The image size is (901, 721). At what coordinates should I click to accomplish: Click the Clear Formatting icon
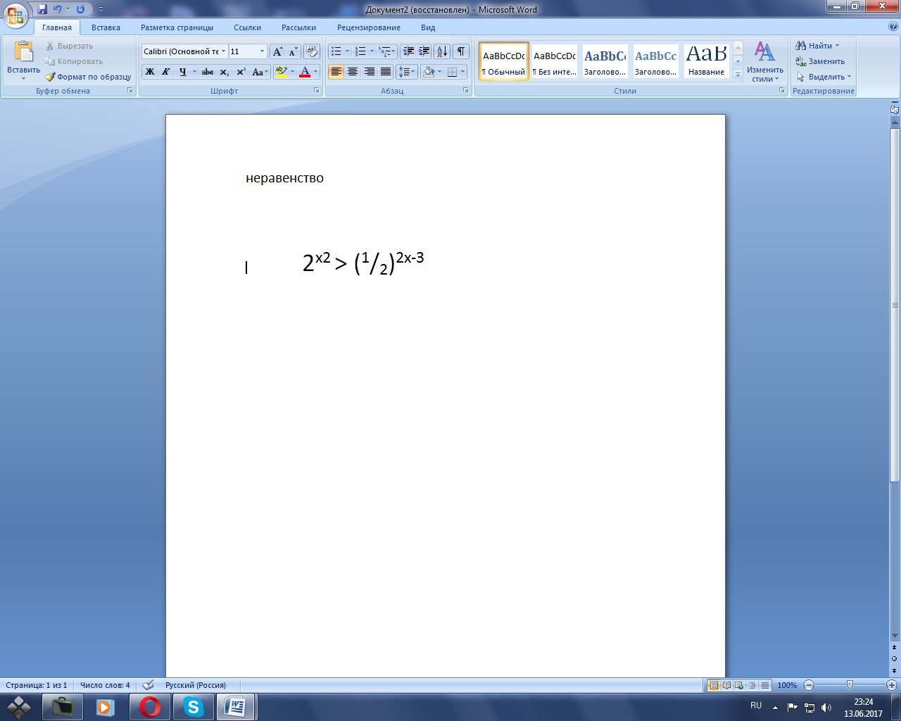(x=312, y=51)
